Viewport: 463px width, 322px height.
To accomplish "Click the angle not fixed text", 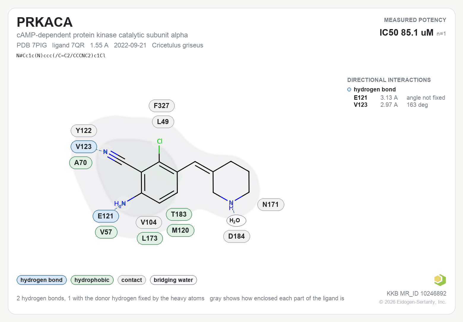I will point(426,98).
